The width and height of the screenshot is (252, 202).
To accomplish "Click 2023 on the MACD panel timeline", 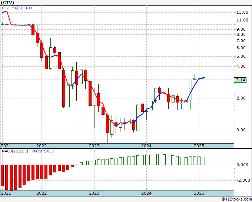I will (94, 193).
